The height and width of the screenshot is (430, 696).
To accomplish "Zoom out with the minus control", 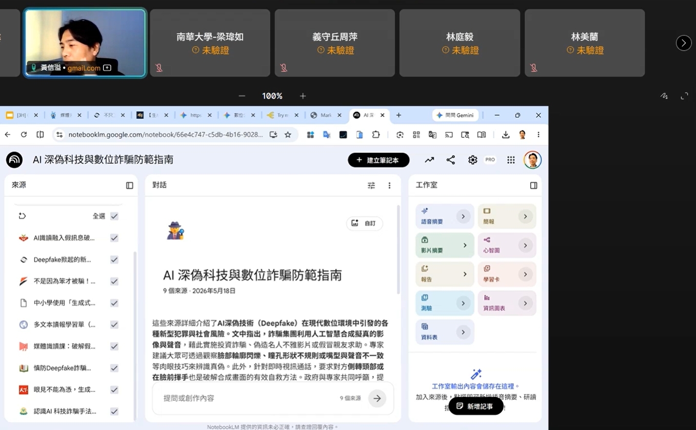I will (242, 96).
